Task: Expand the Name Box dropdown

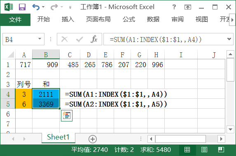Action: point(40,39)
